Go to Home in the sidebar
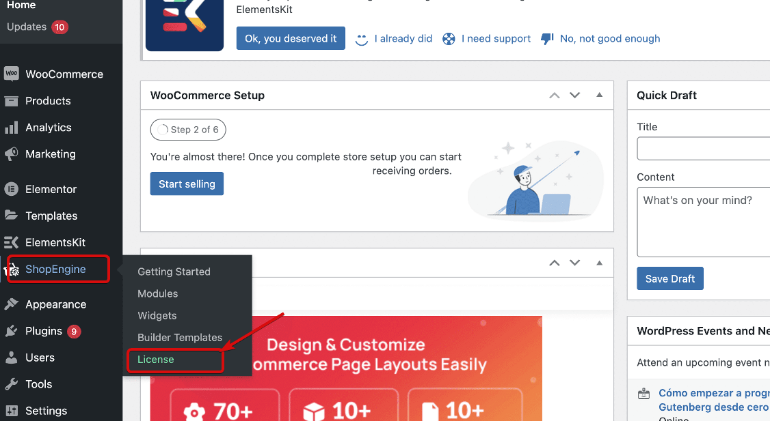Viewport: 770px width, 421px height. tap(21, 5)
